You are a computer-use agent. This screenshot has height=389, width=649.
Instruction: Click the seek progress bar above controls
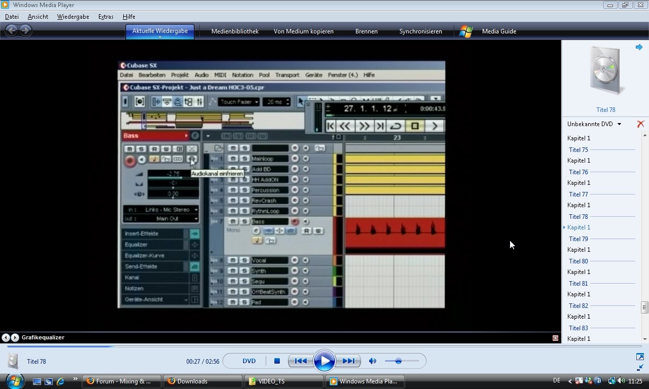(324, 347)
